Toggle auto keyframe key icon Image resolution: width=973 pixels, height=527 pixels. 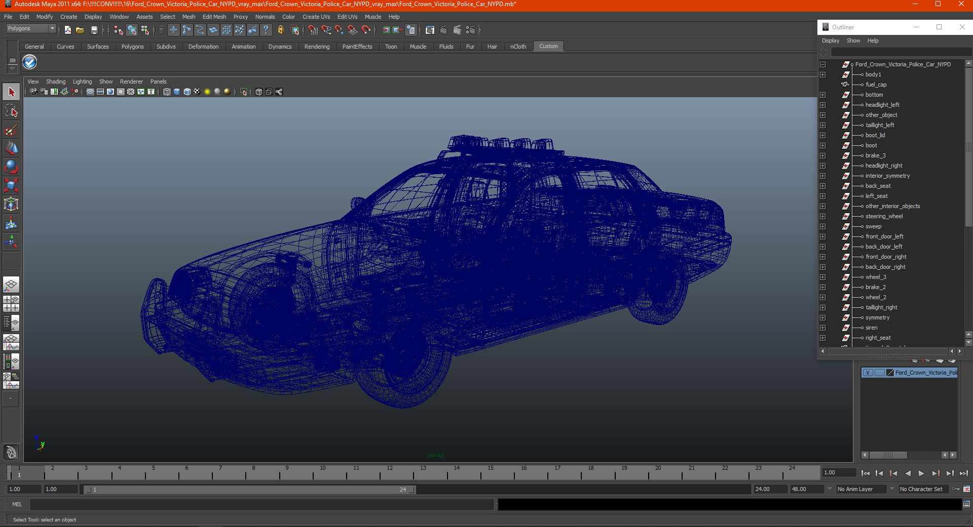point(956,489)
